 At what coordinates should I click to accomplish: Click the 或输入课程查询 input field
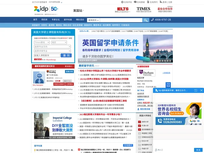pos(47,56)
